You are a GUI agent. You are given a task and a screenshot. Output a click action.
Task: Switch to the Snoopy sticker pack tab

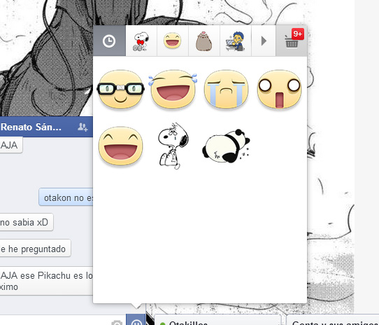[x=141, y=41]
